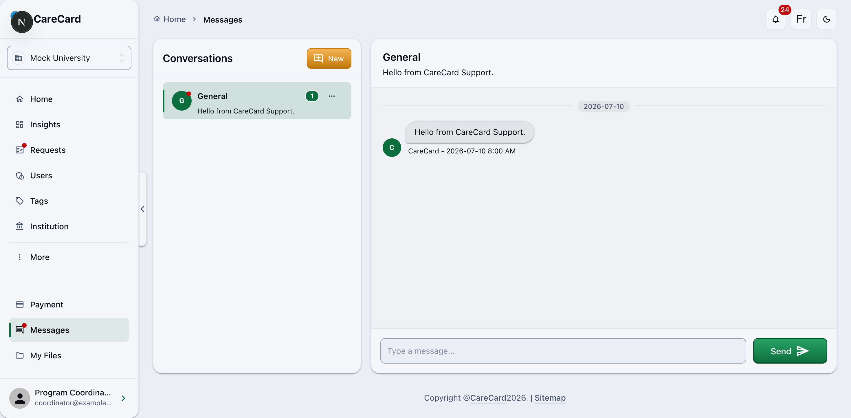Screen dimensions: 851x418
Task: Click the General chat header title
Action: 401,57
